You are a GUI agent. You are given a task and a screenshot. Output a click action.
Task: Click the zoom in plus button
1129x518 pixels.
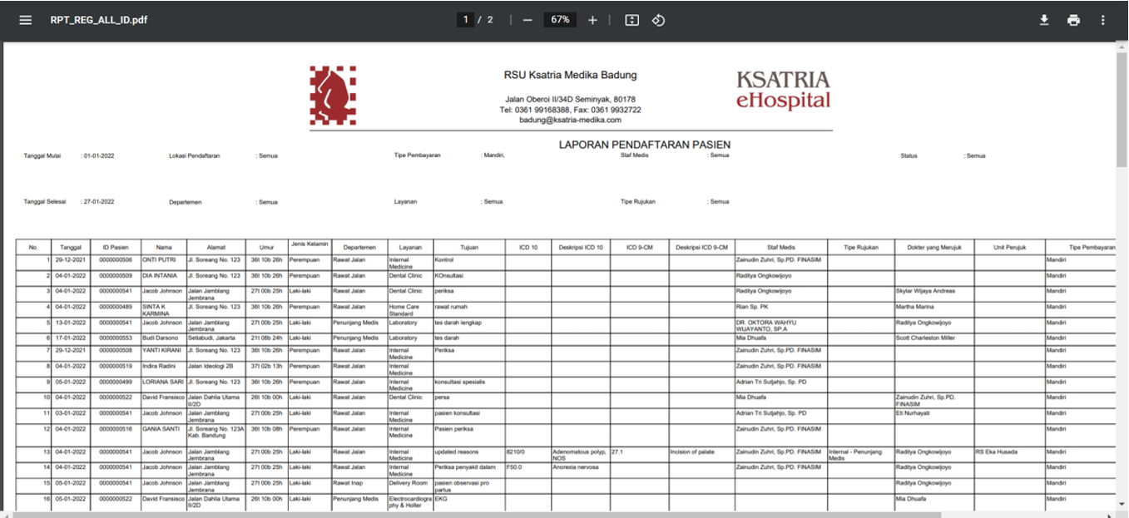(x=592, y=20)
